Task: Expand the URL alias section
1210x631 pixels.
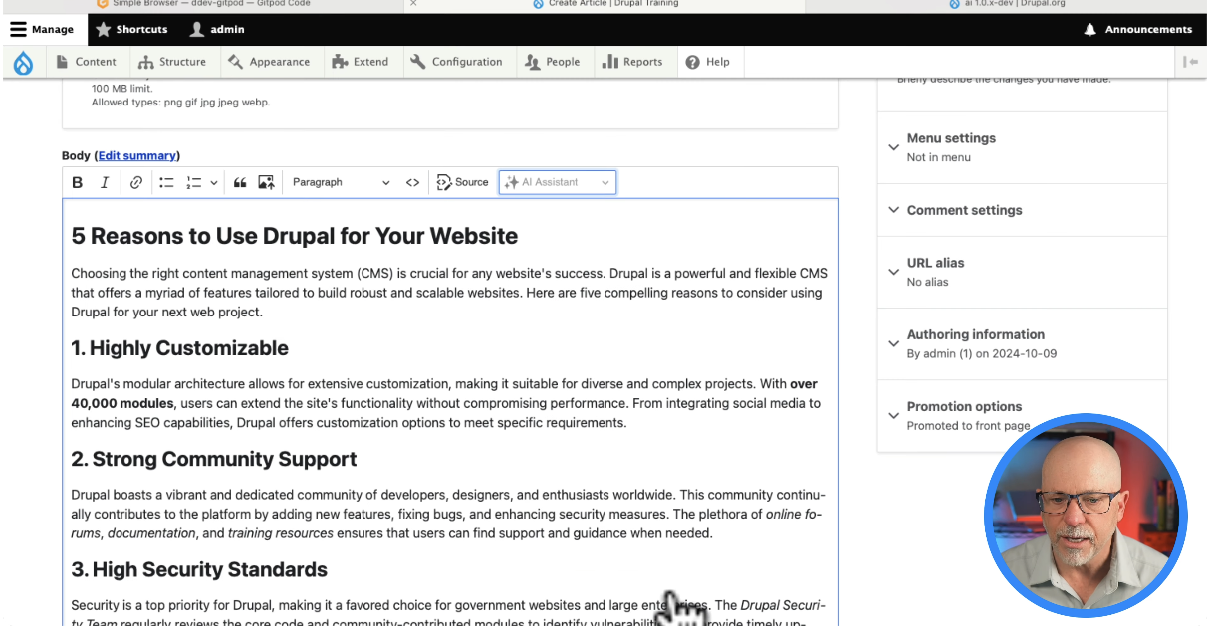Action: tap(935, 263)
